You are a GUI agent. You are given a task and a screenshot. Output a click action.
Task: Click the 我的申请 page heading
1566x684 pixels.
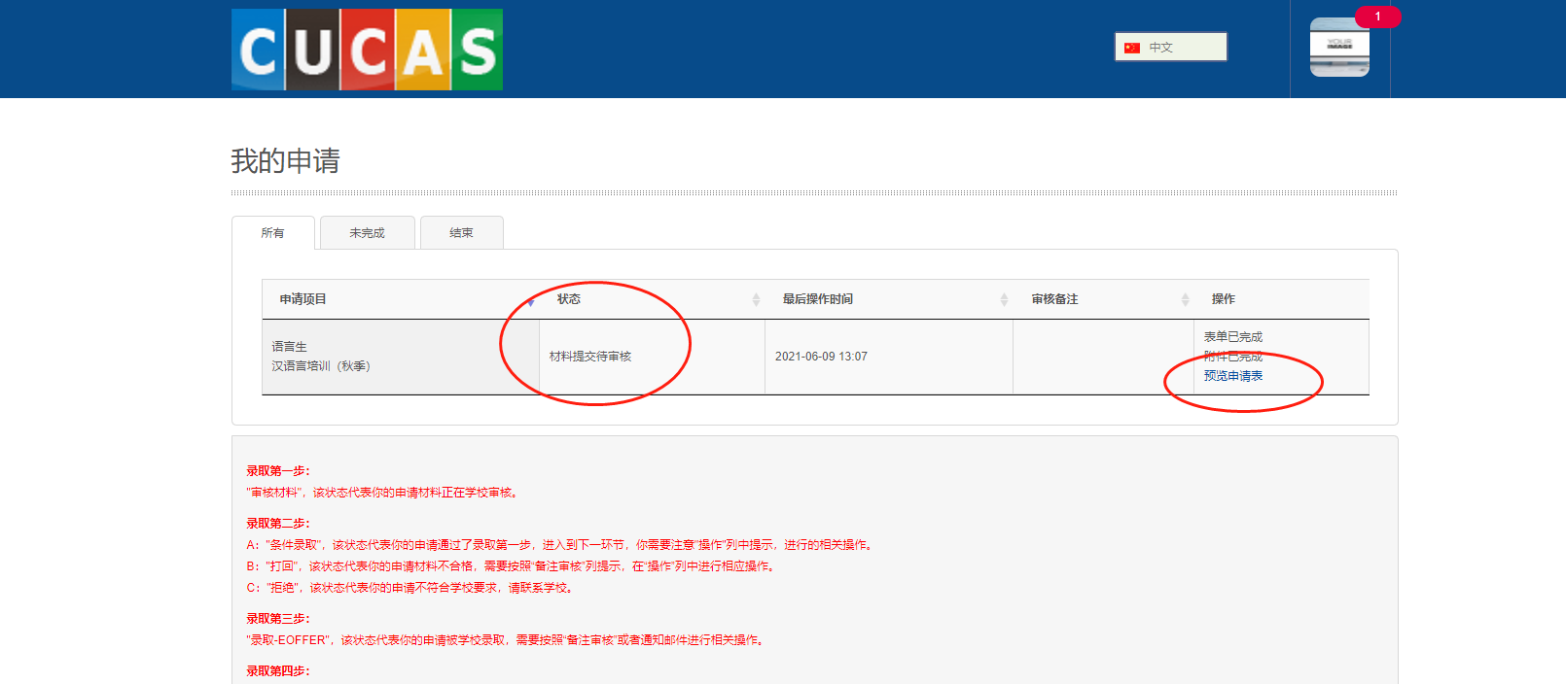(x=285, y=161)
